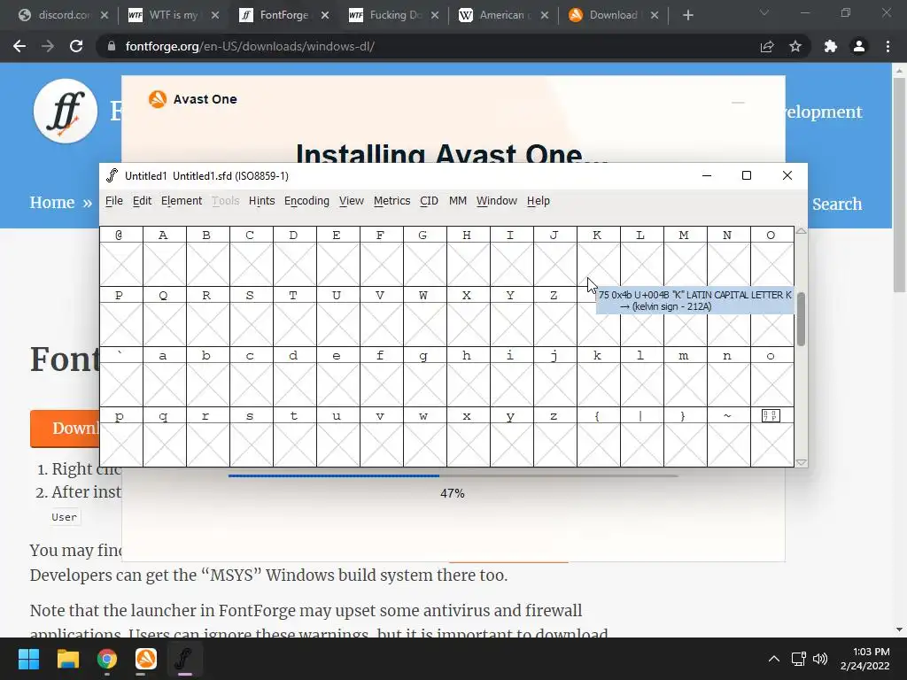Select the glyph slot for lowercase z

554,444
